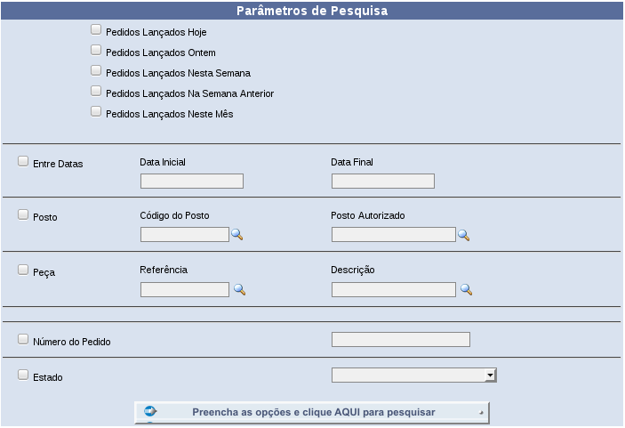The height and width of the screenshot is (428, 625).
Task: Tick Pedidos Lançados Nesta Semana
Action: (96, 70)
